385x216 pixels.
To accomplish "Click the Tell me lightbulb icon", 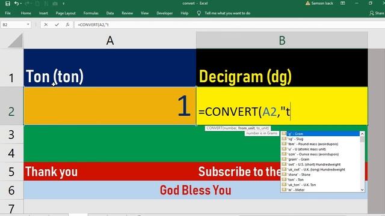I will tap(199, 13).
